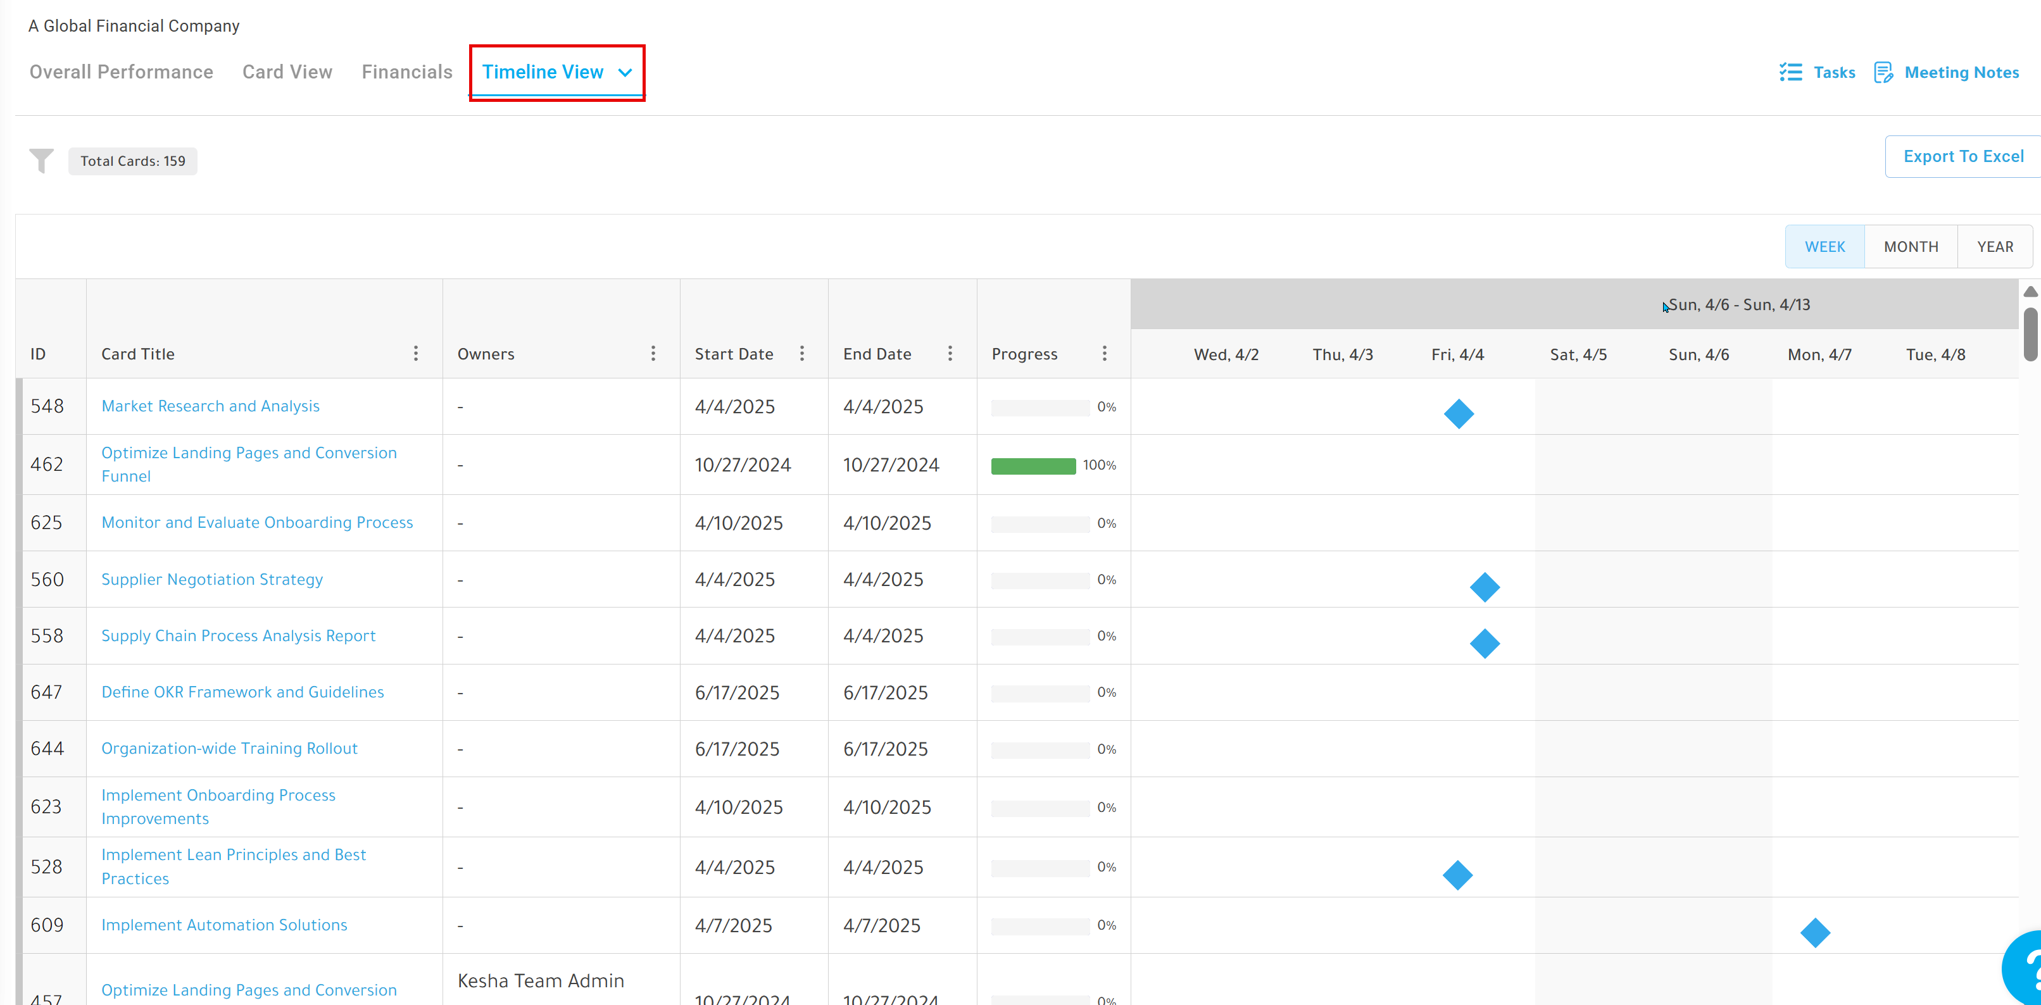Click milestone diamond for Supply Chain Process Analysis Report
The width and height of the screenshot is (2041, 1005).
[1485, 643]
